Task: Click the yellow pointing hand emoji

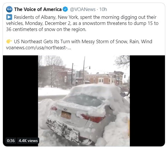Action: point(9,41)
